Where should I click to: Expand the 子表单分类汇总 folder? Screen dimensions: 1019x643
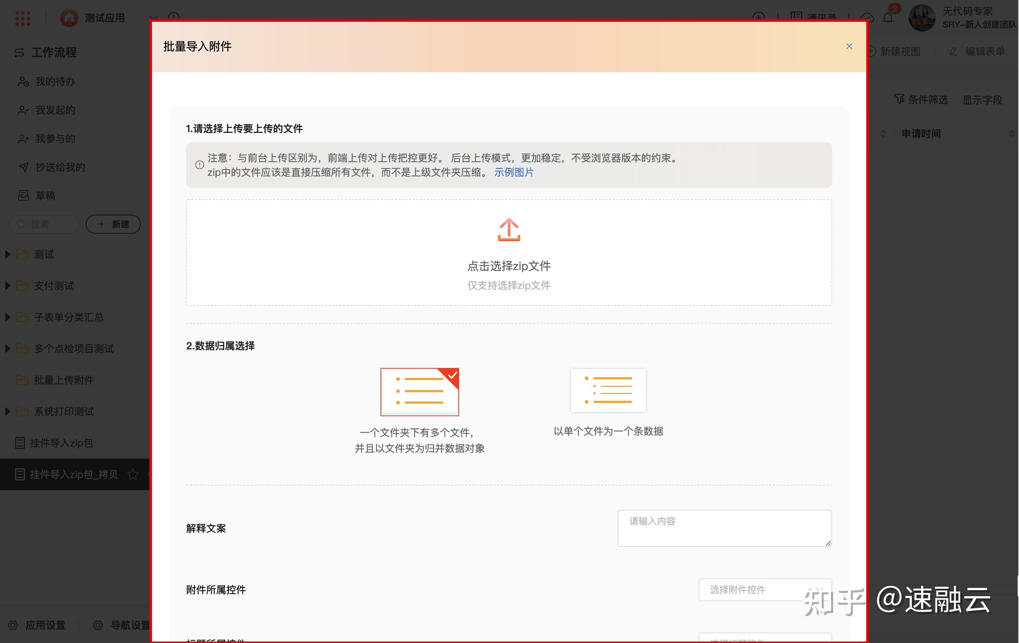pyautogui.click(x=8, y=317)
